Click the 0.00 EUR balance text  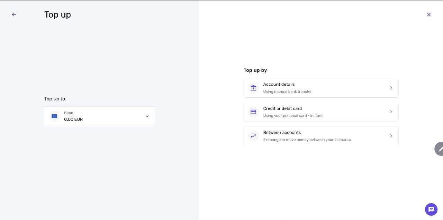click(73, 119)
